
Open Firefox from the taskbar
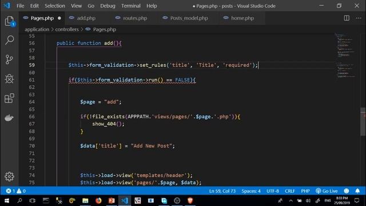98,201
